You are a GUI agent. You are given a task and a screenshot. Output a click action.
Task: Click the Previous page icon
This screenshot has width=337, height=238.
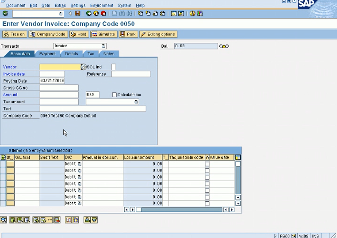pos(148,14)
